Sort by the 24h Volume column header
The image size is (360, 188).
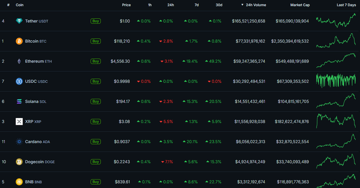click(x=254, y=5)
